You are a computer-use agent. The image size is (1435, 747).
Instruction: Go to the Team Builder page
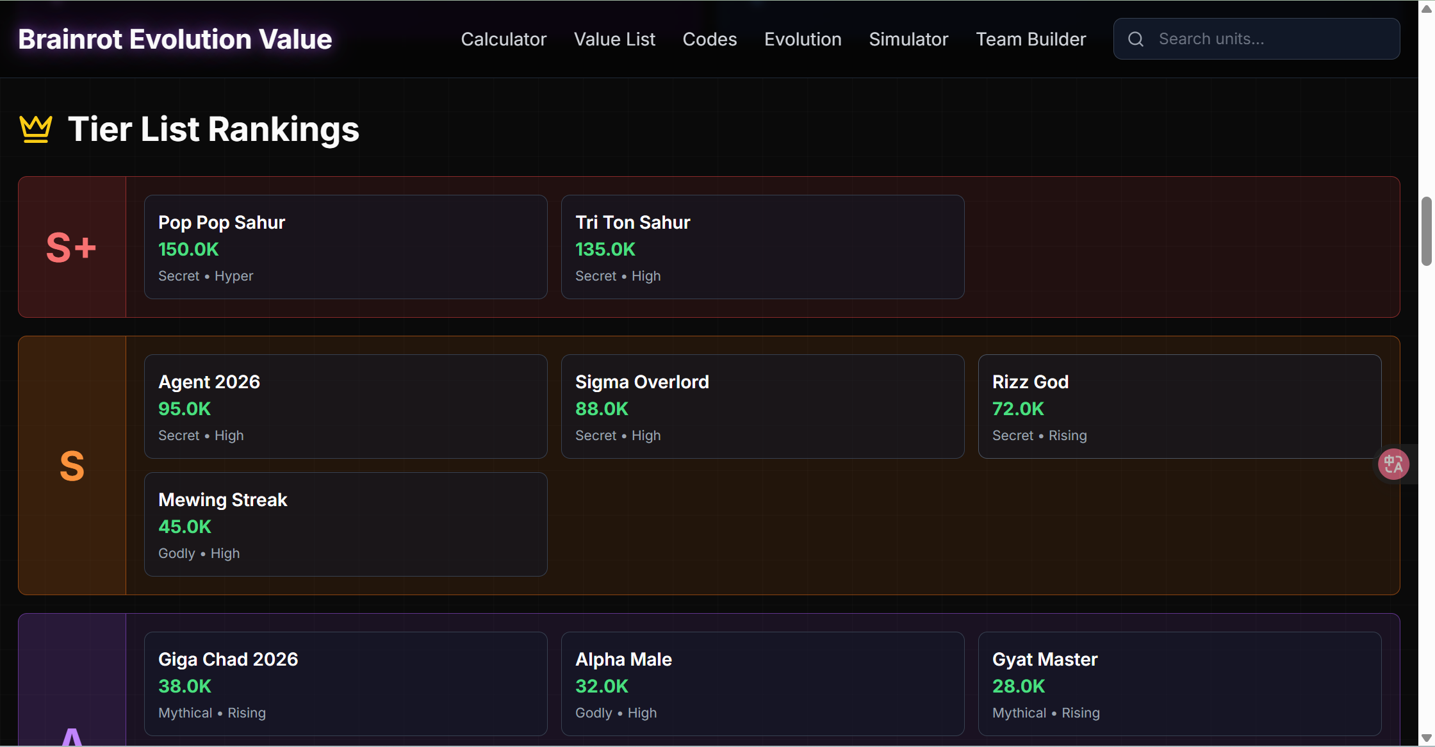[x=1030, y=38]
